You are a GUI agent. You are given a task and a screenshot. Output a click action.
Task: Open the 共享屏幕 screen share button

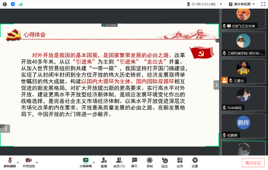coord(86,160)
